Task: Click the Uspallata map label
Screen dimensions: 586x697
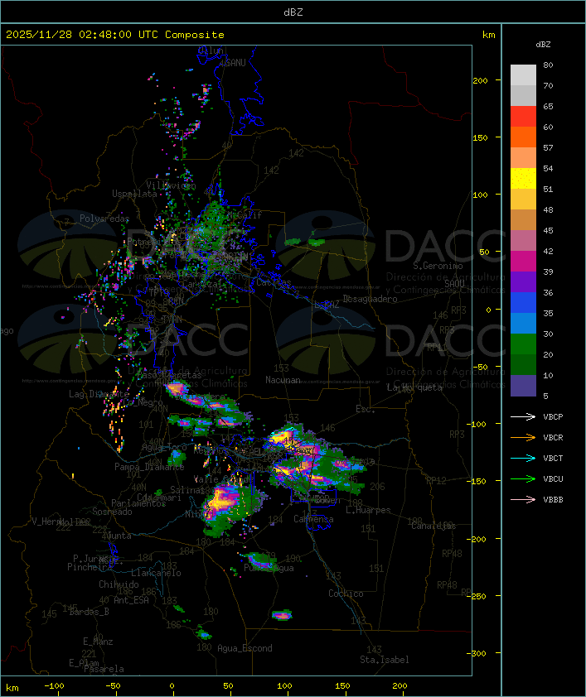Action: (134, 194)
